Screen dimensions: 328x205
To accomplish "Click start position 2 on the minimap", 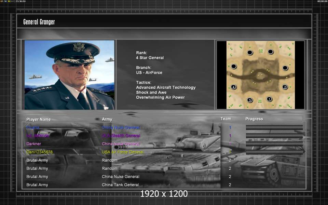I will (x=285, y=87).
